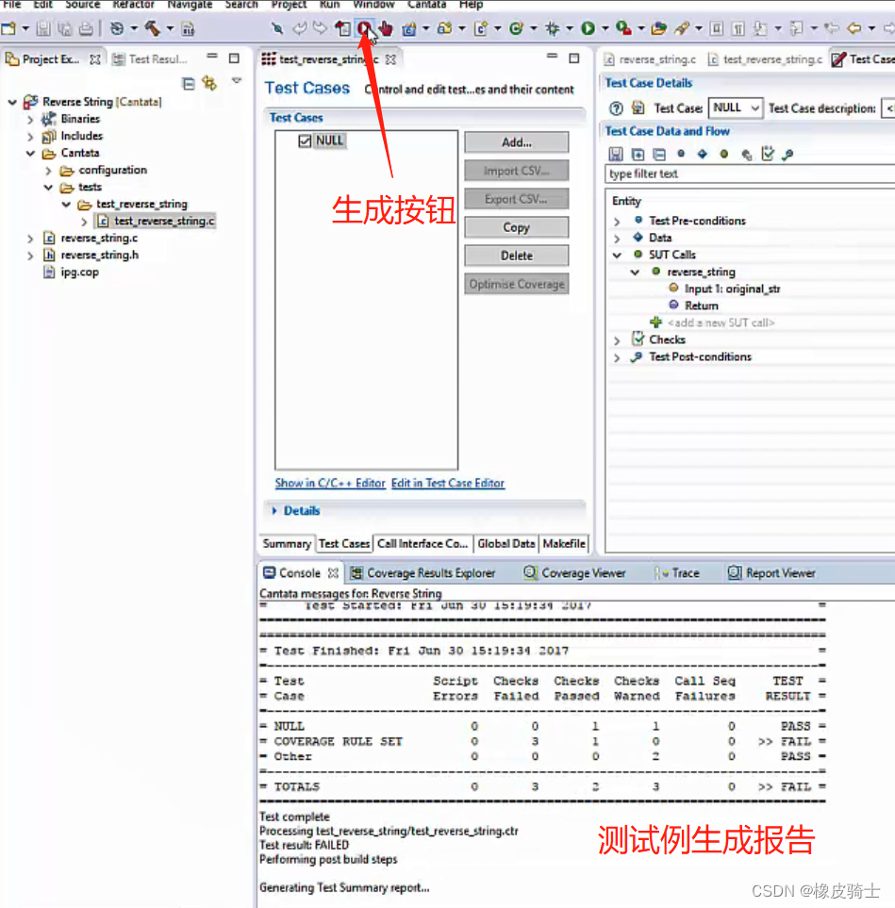
Task: Click the show whitespace pilcrow toolbar icon
Action: tap(738, 28)
